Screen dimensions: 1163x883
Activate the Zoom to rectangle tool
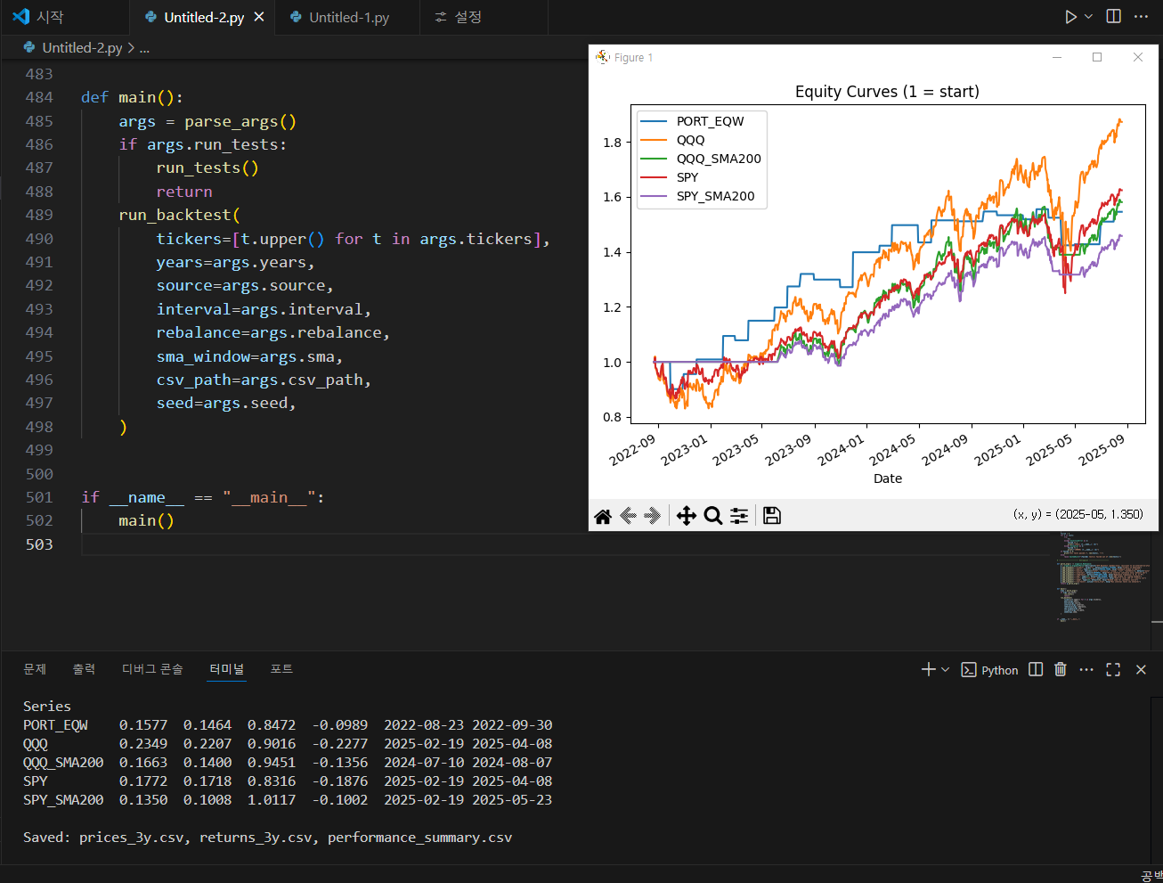pyautogui.click(x=712, y=516)
